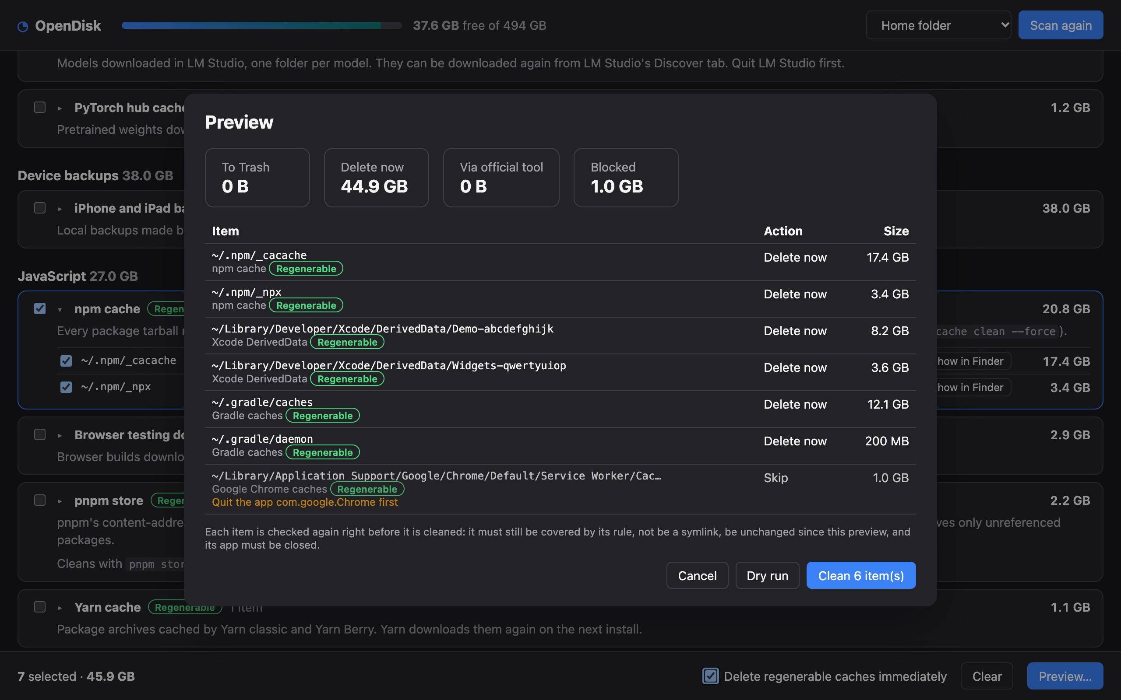
Task: Click the Dry run button
Action: 767,575
